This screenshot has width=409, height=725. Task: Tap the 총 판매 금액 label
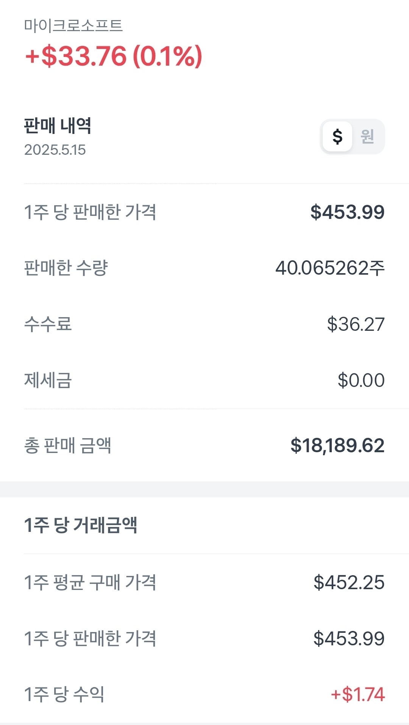tap(68, 445)
